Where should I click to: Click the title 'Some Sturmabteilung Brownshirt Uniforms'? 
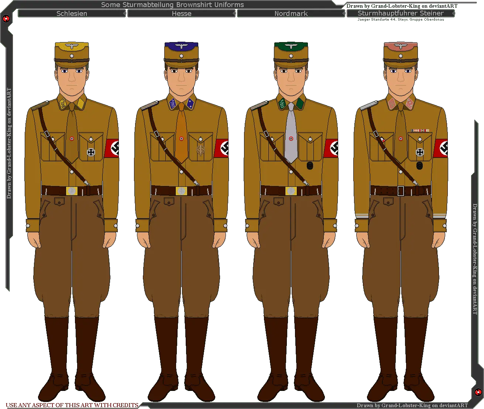click(x=172, y=5)
